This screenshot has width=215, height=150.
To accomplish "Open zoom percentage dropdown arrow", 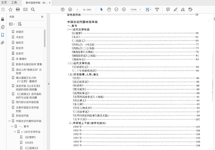I will coord(140,9).
